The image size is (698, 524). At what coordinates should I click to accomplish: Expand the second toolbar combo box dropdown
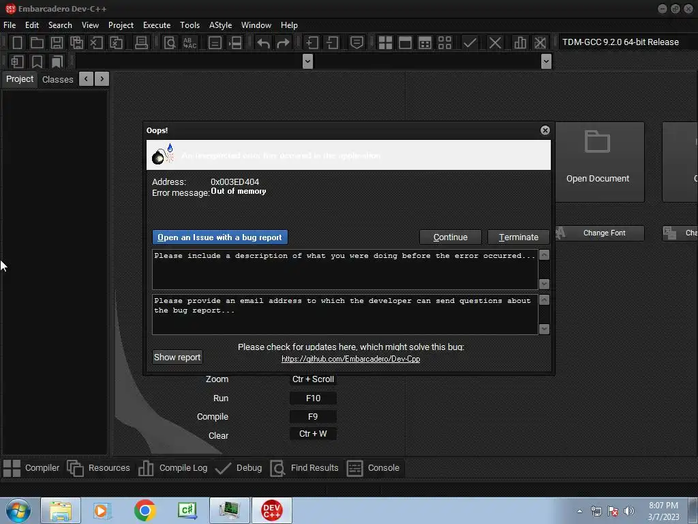click(x=546, y=61)
